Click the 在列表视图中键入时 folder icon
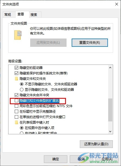 (16, 123)
